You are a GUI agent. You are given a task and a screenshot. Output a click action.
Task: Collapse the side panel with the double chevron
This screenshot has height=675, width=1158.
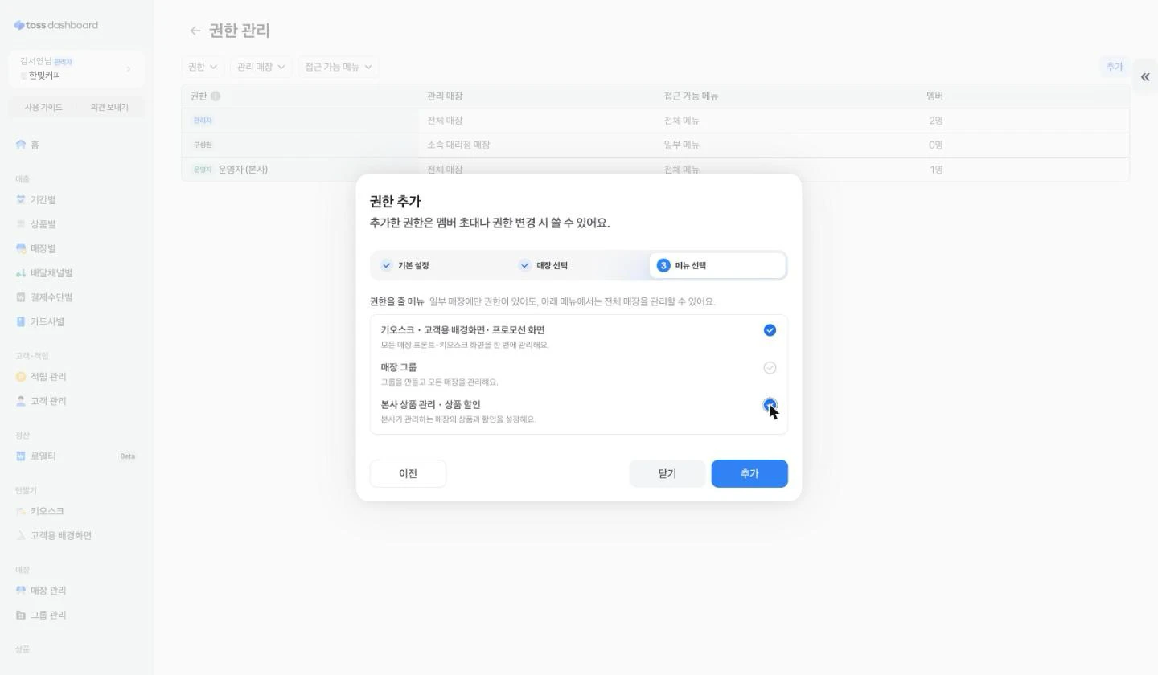[x=1145, y=77]
